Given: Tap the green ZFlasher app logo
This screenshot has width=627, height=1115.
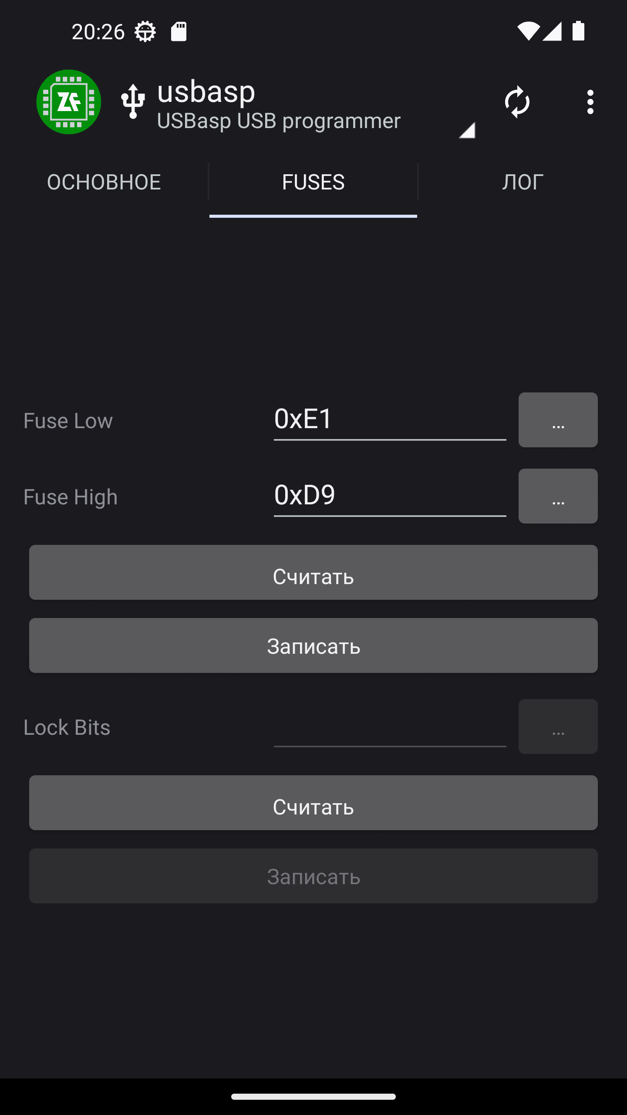Looking at the screenshot, I should [69, 102].
